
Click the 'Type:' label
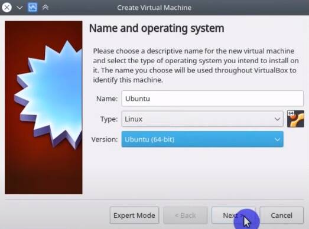(109, 119)
